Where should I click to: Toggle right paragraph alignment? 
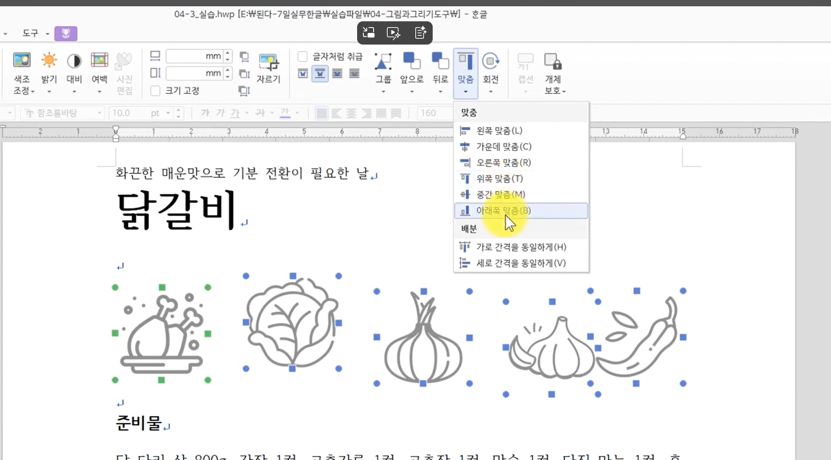(366, 113)
